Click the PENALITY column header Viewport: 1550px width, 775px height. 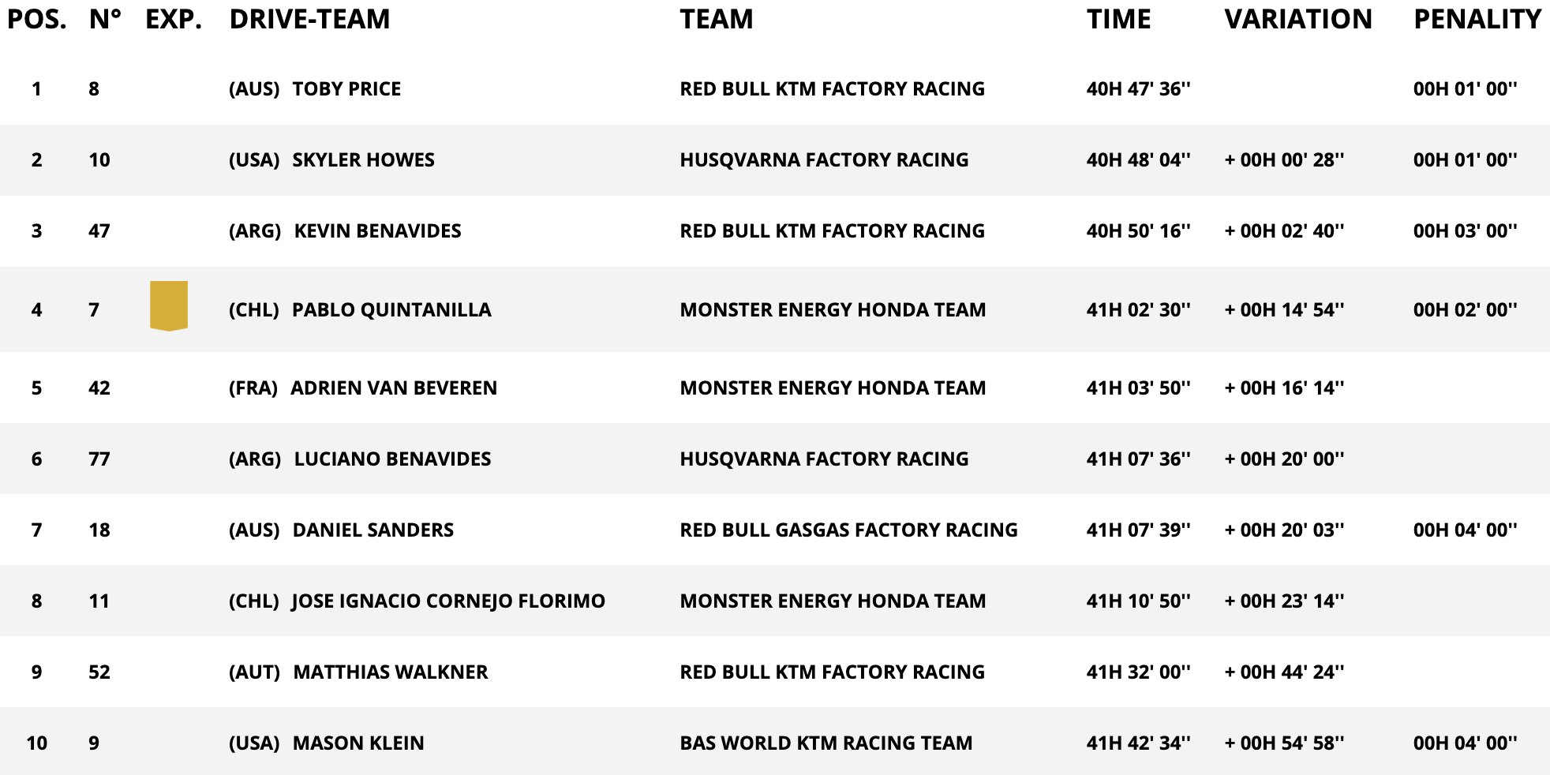pos(1477,19)
